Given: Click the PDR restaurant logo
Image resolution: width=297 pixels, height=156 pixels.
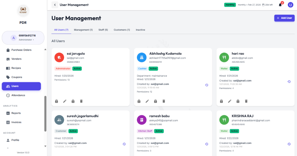Looking at the screenshot, I should (x=23, y=10).
